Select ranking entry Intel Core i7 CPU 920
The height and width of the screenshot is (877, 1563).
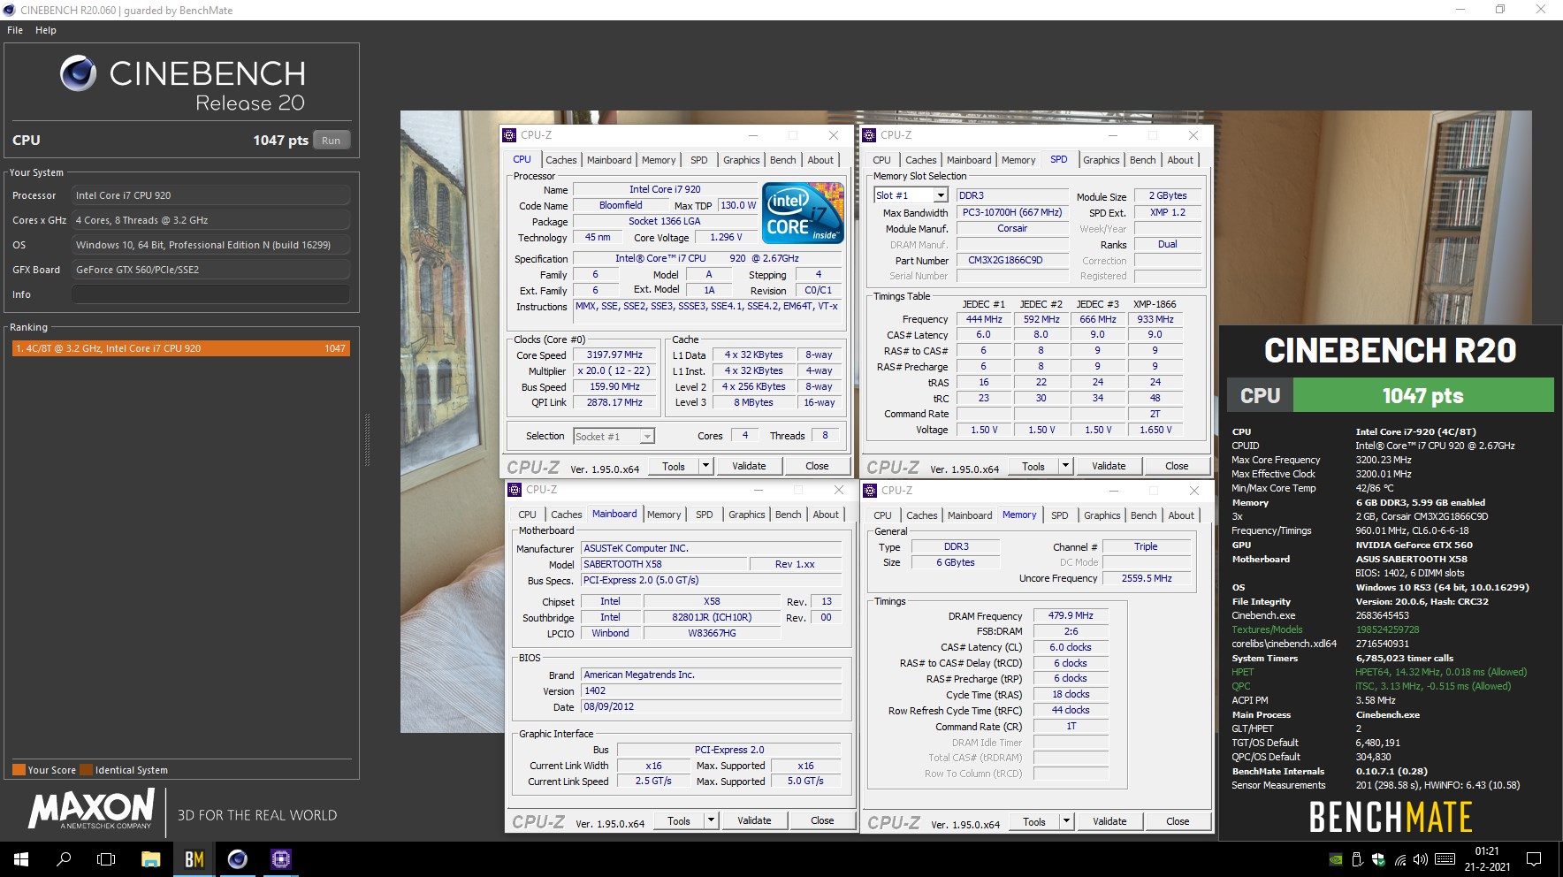point(181,348)
